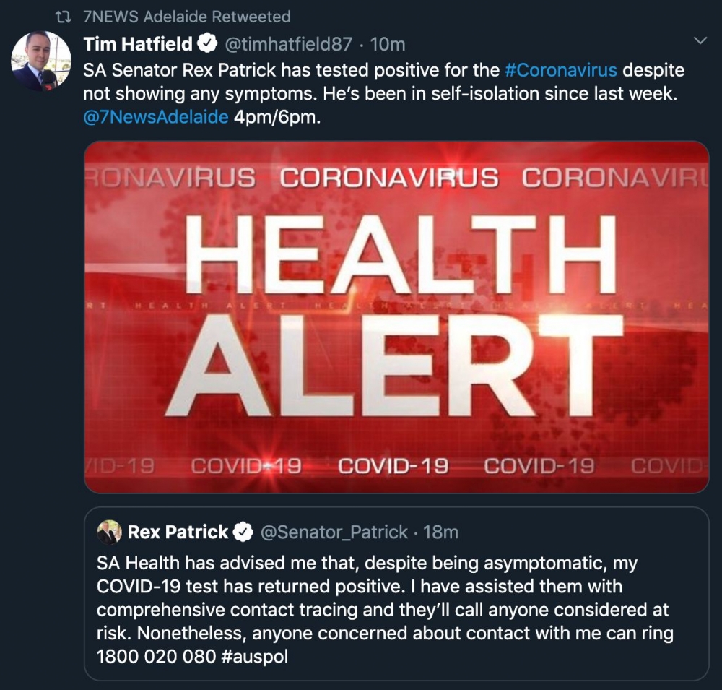
Task: Visit the @Senator_Patrick handle
Action: (334, 532)
